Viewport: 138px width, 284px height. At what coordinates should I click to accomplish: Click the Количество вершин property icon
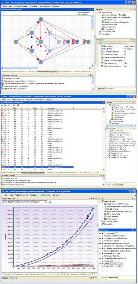(102, 52)
